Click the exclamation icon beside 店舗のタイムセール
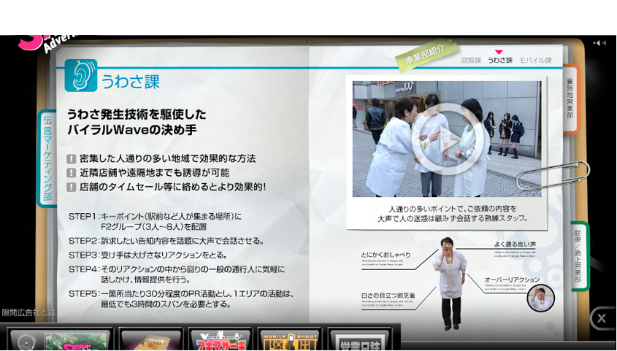Viewport: 617px width, 351px height. (72, 187)
